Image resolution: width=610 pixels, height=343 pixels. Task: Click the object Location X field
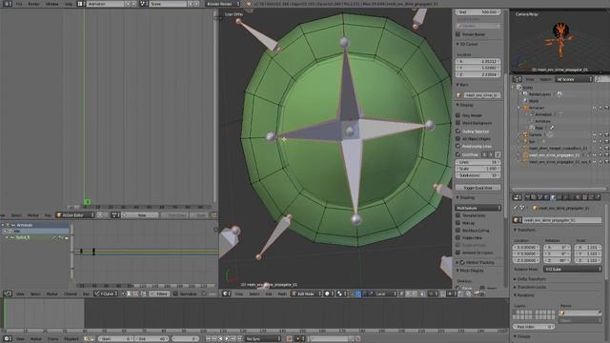tap(526, 248)
